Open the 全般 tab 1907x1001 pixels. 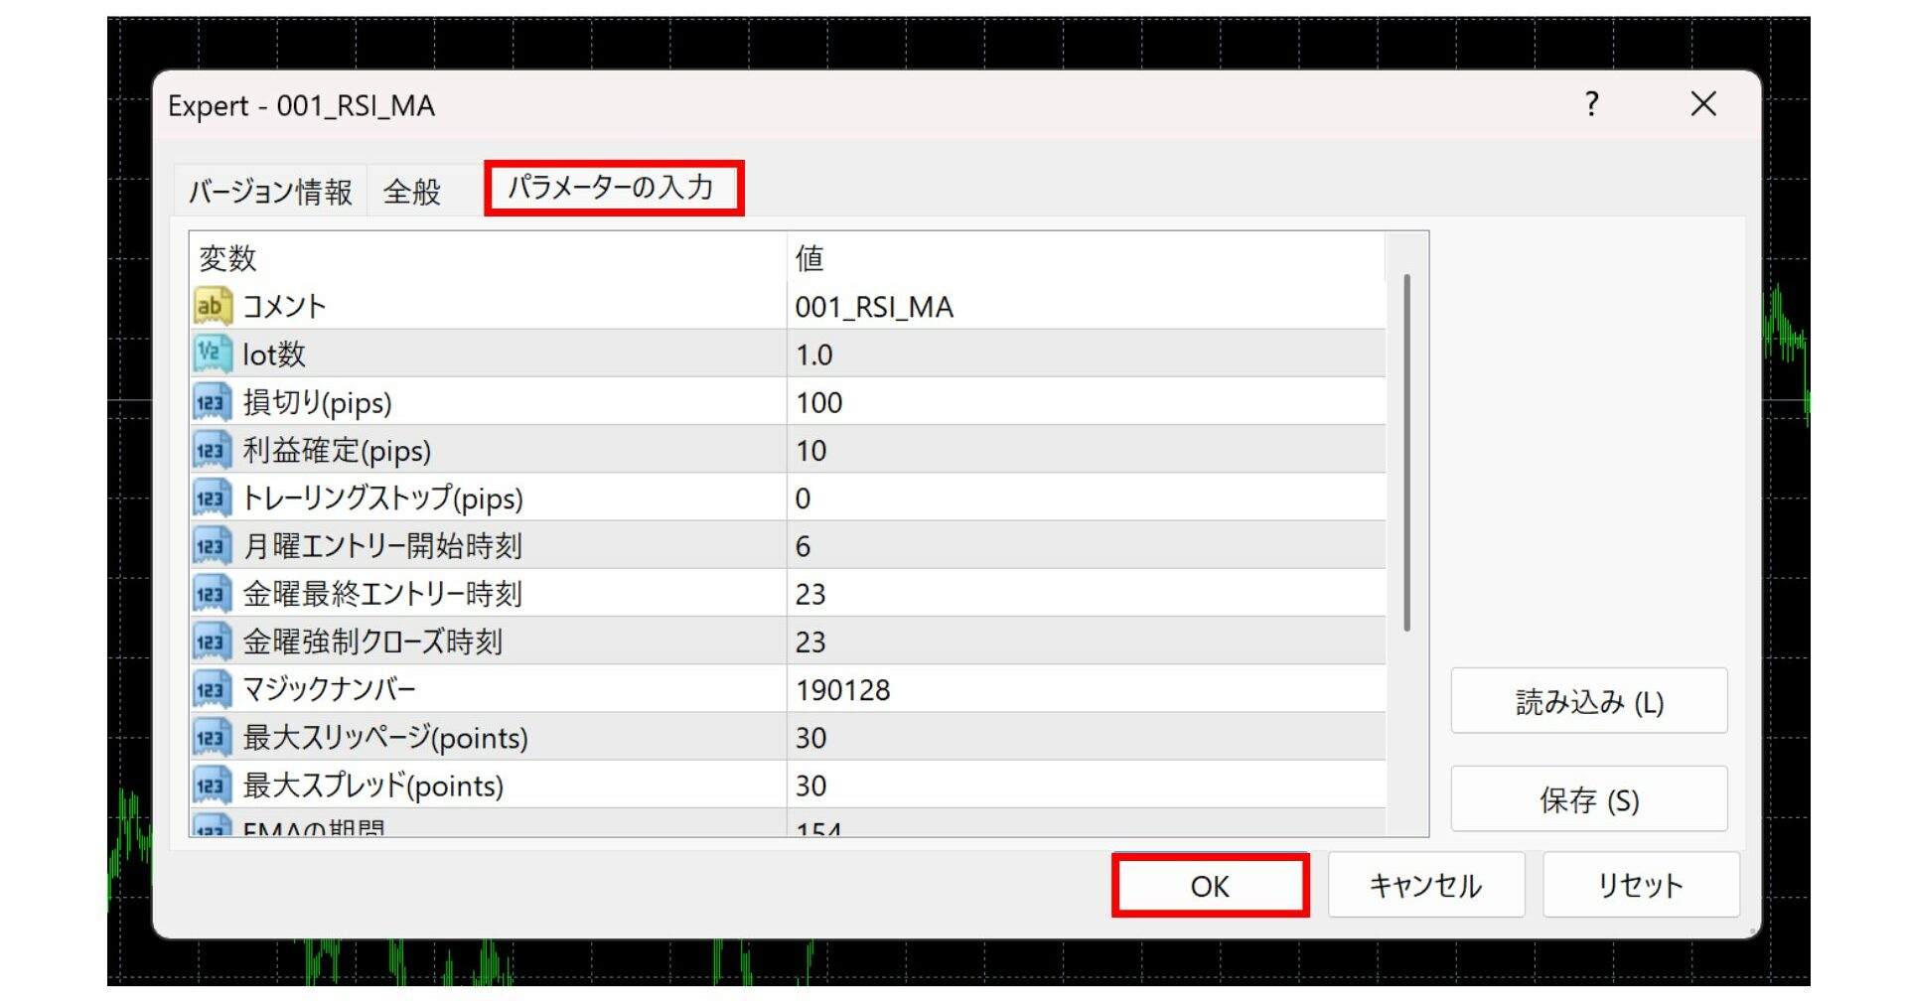pyautogui.click(x=412, y=191)
